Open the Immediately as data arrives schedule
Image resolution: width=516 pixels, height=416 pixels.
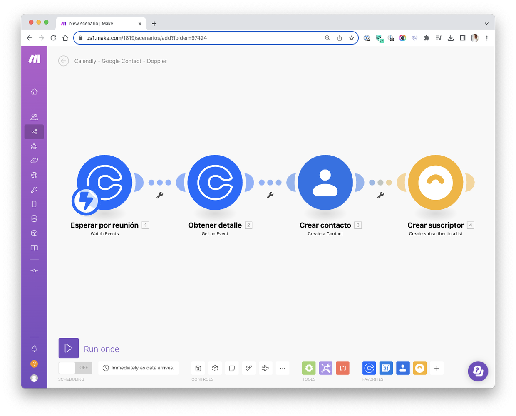139,368
